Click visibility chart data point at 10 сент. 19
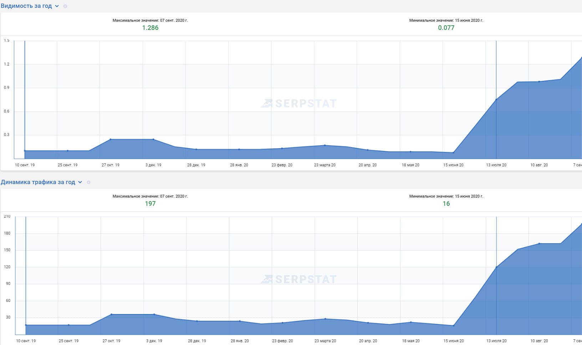The width and height of the screenshot is (582, 345). click(25, 151)
